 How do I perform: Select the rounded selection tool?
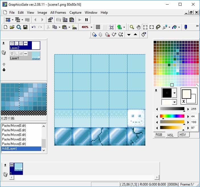[x=152, y=27]
